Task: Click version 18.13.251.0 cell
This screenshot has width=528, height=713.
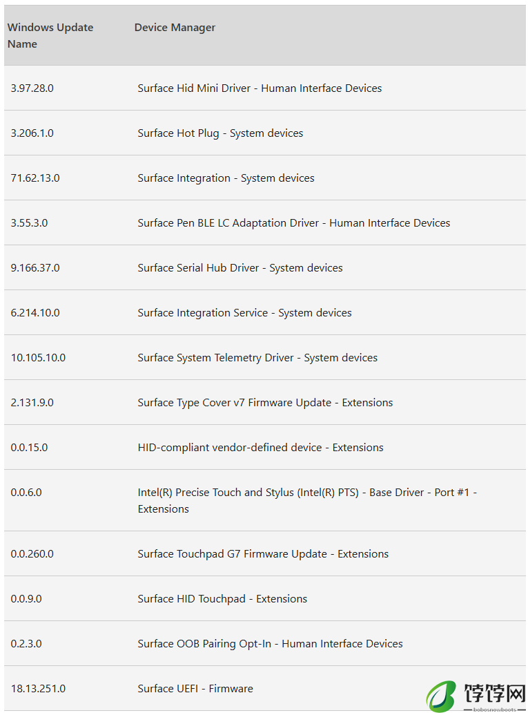Action: 38,688
